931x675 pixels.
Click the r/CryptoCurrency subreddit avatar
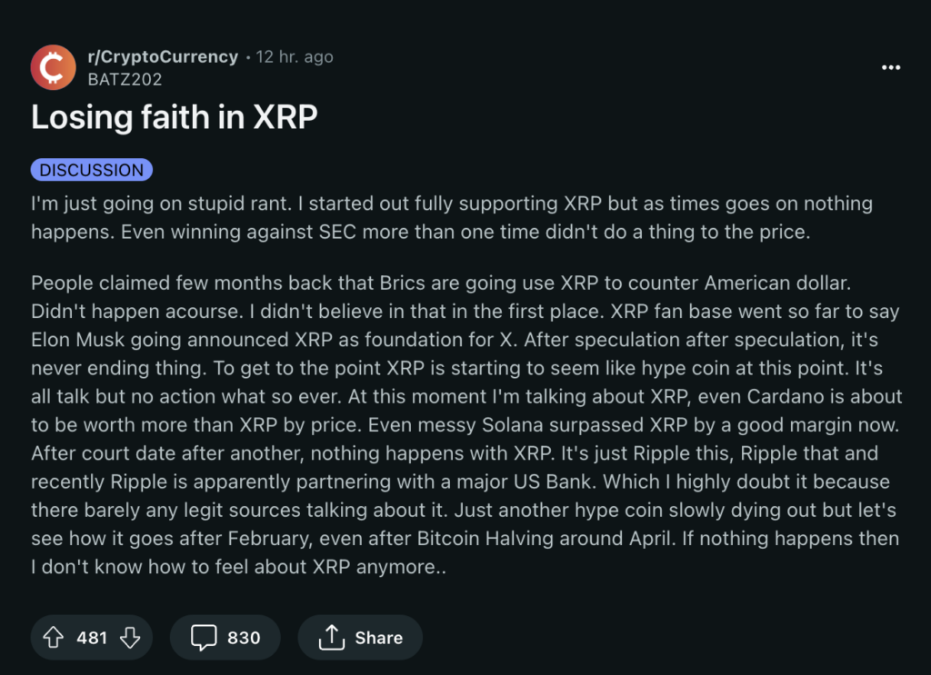point(54,68)
